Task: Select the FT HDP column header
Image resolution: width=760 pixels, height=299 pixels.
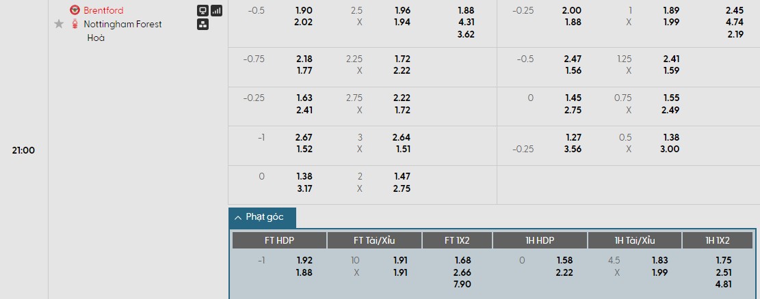Action: (x=279, y=240)
